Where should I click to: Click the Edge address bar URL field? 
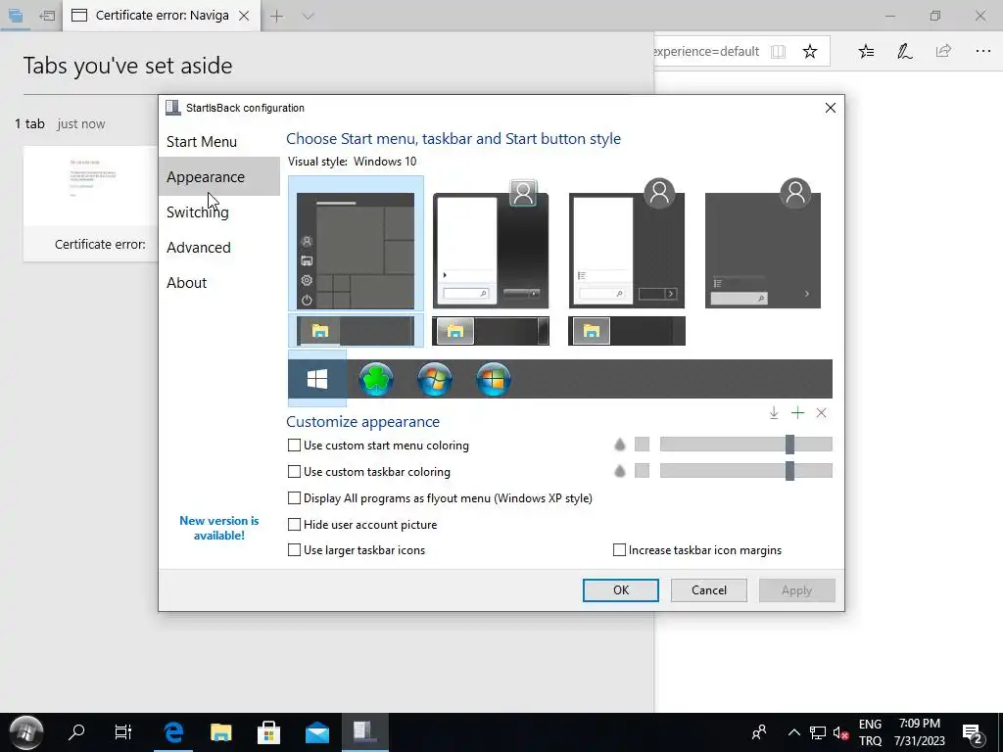[705, 51]
